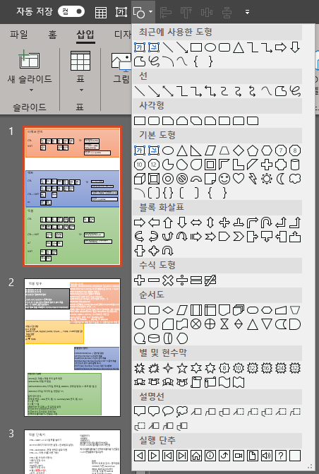Pick the up block arrow
Screen dimensions: 319x474
point(168,223)
